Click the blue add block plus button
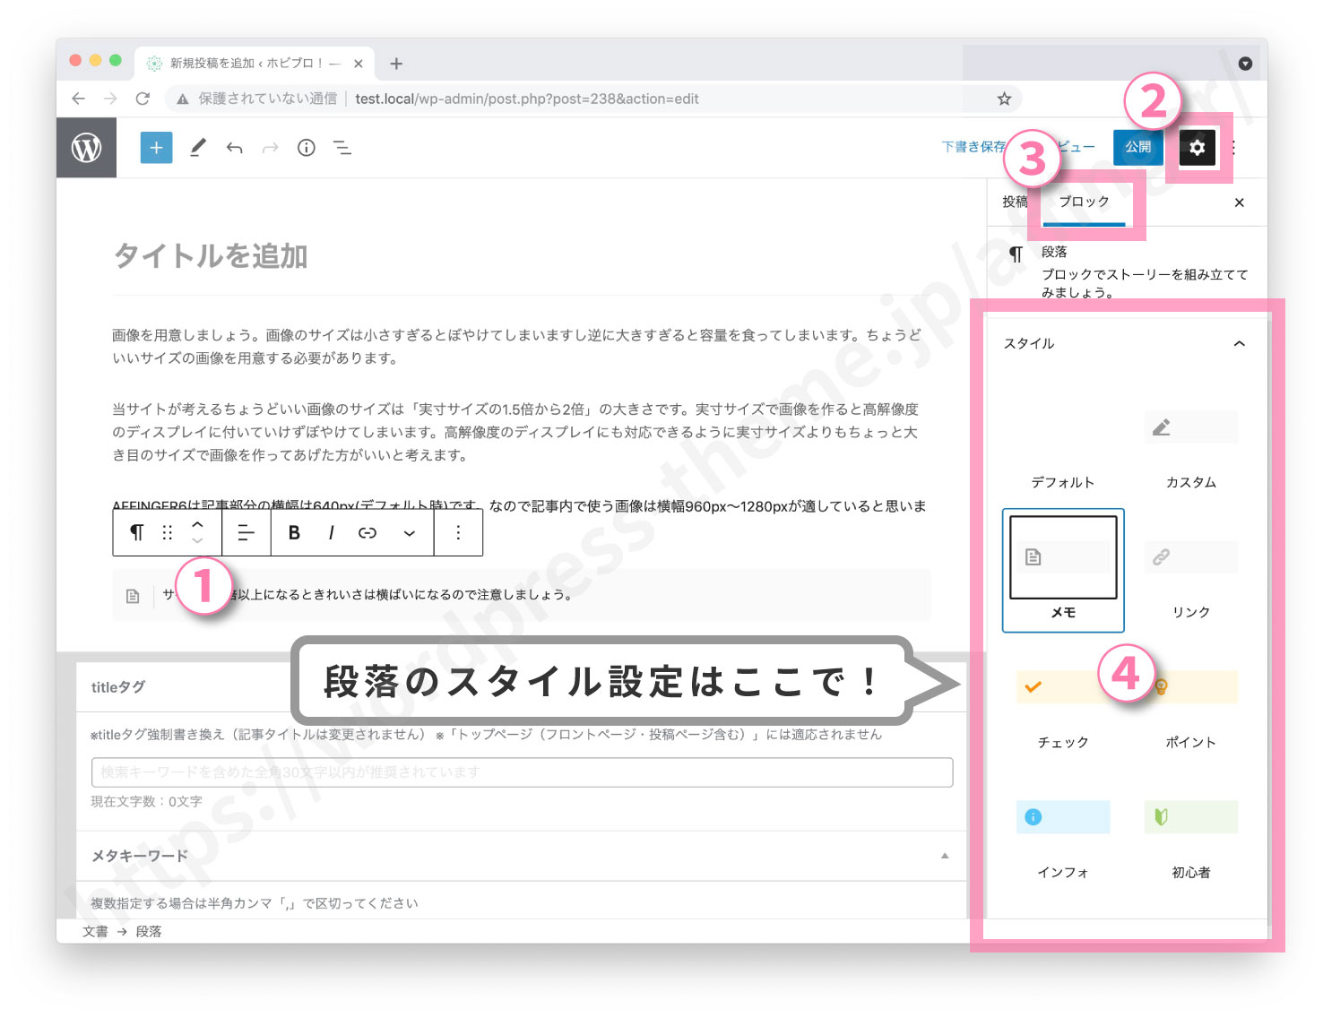The width and height of the screenshot is (1323, 1017). [x=156, y=148]
